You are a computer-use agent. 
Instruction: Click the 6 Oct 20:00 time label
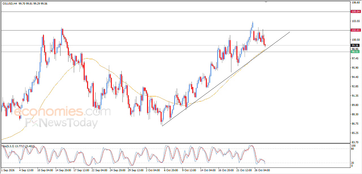171,170
